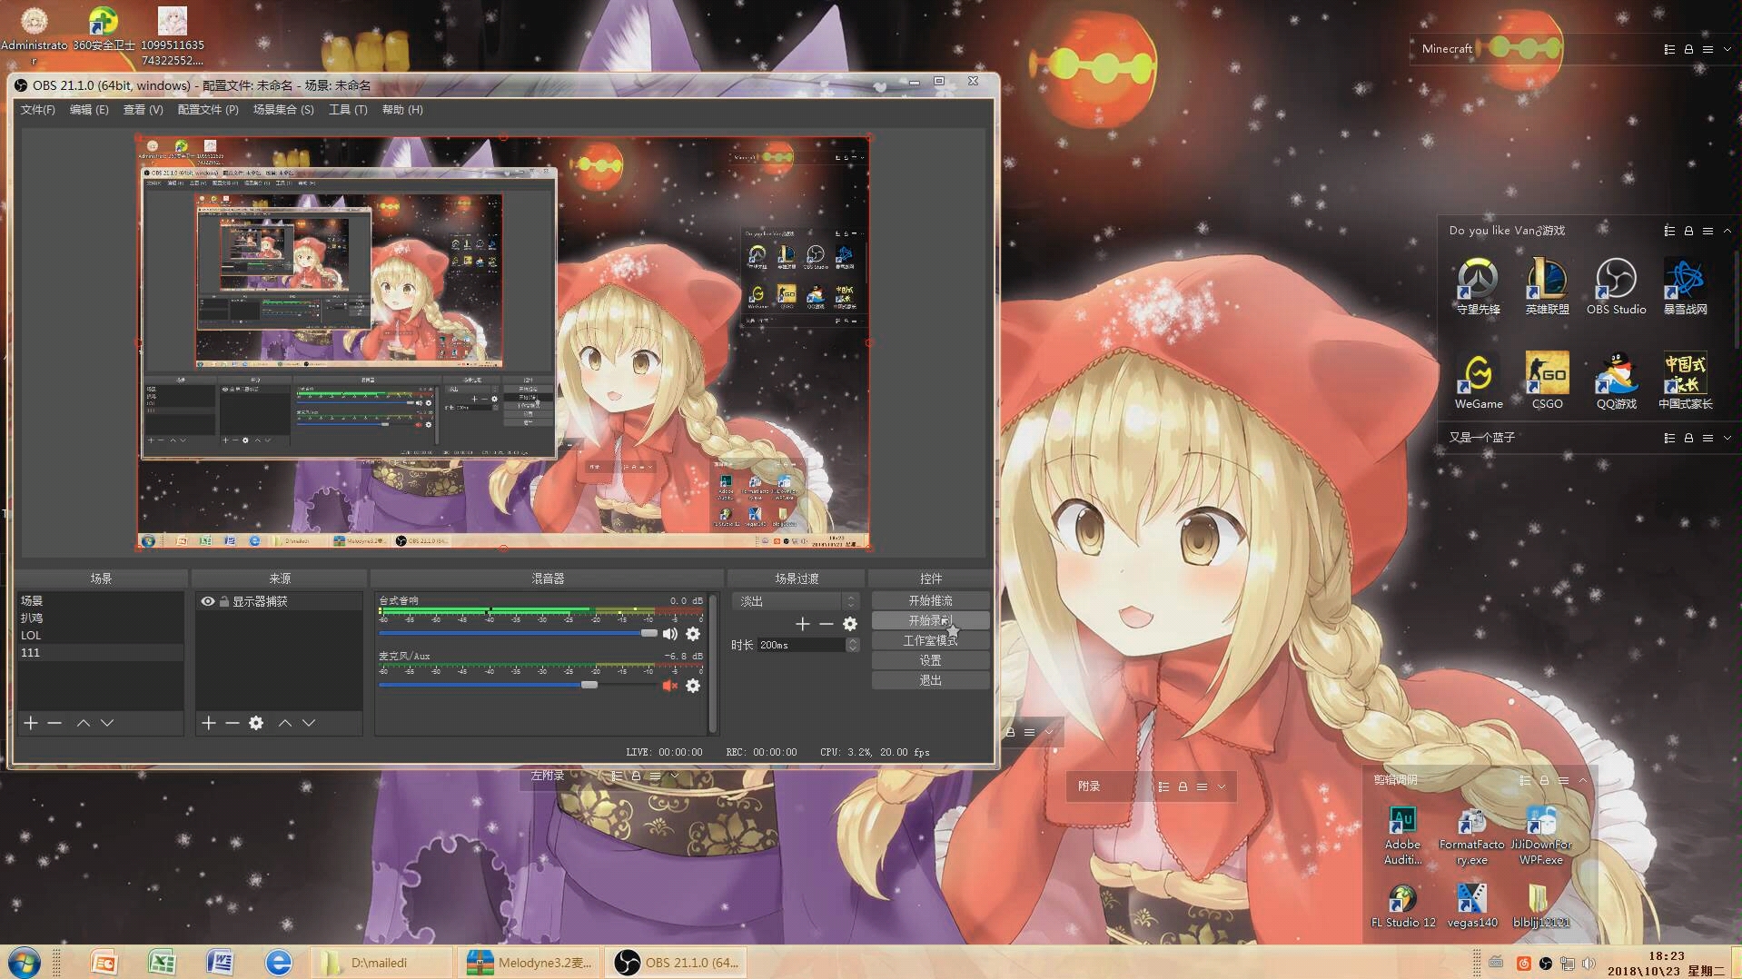Launch the FL Studio 12 shortcut

(1402, 906)
